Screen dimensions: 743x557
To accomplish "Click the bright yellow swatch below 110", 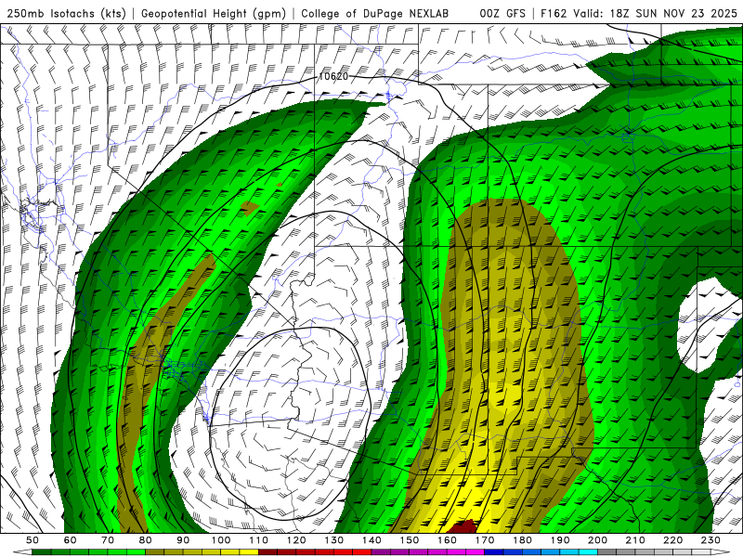I will 249,552.
